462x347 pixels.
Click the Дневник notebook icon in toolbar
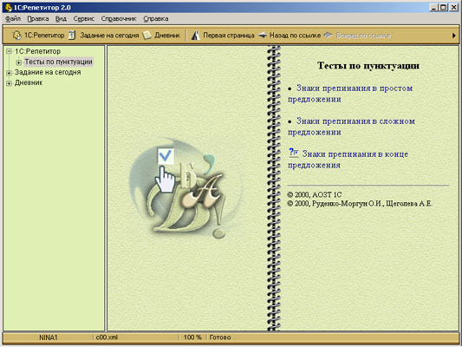[146, 36]
